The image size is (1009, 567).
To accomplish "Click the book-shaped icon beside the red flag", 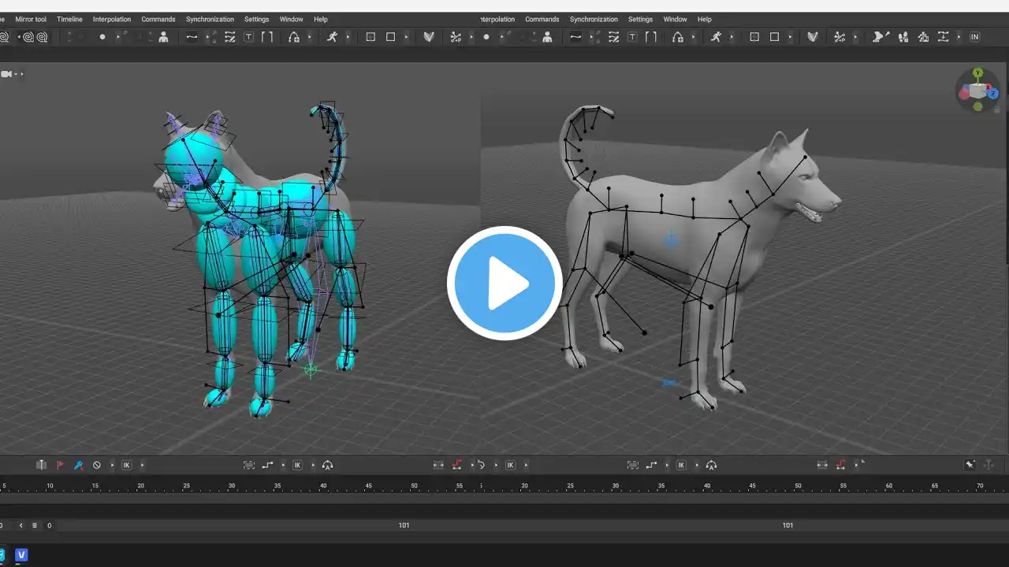I will (x=41, y=465).
